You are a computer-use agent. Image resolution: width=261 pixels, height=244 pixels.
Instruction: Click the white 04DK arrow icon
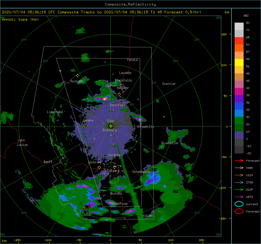pos(239,168)
